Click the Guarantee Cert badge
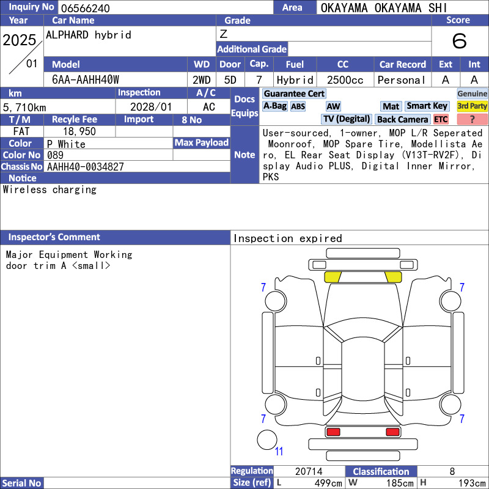Image resolution: width=489 pixels, height=489 pixels. [294, 94]
